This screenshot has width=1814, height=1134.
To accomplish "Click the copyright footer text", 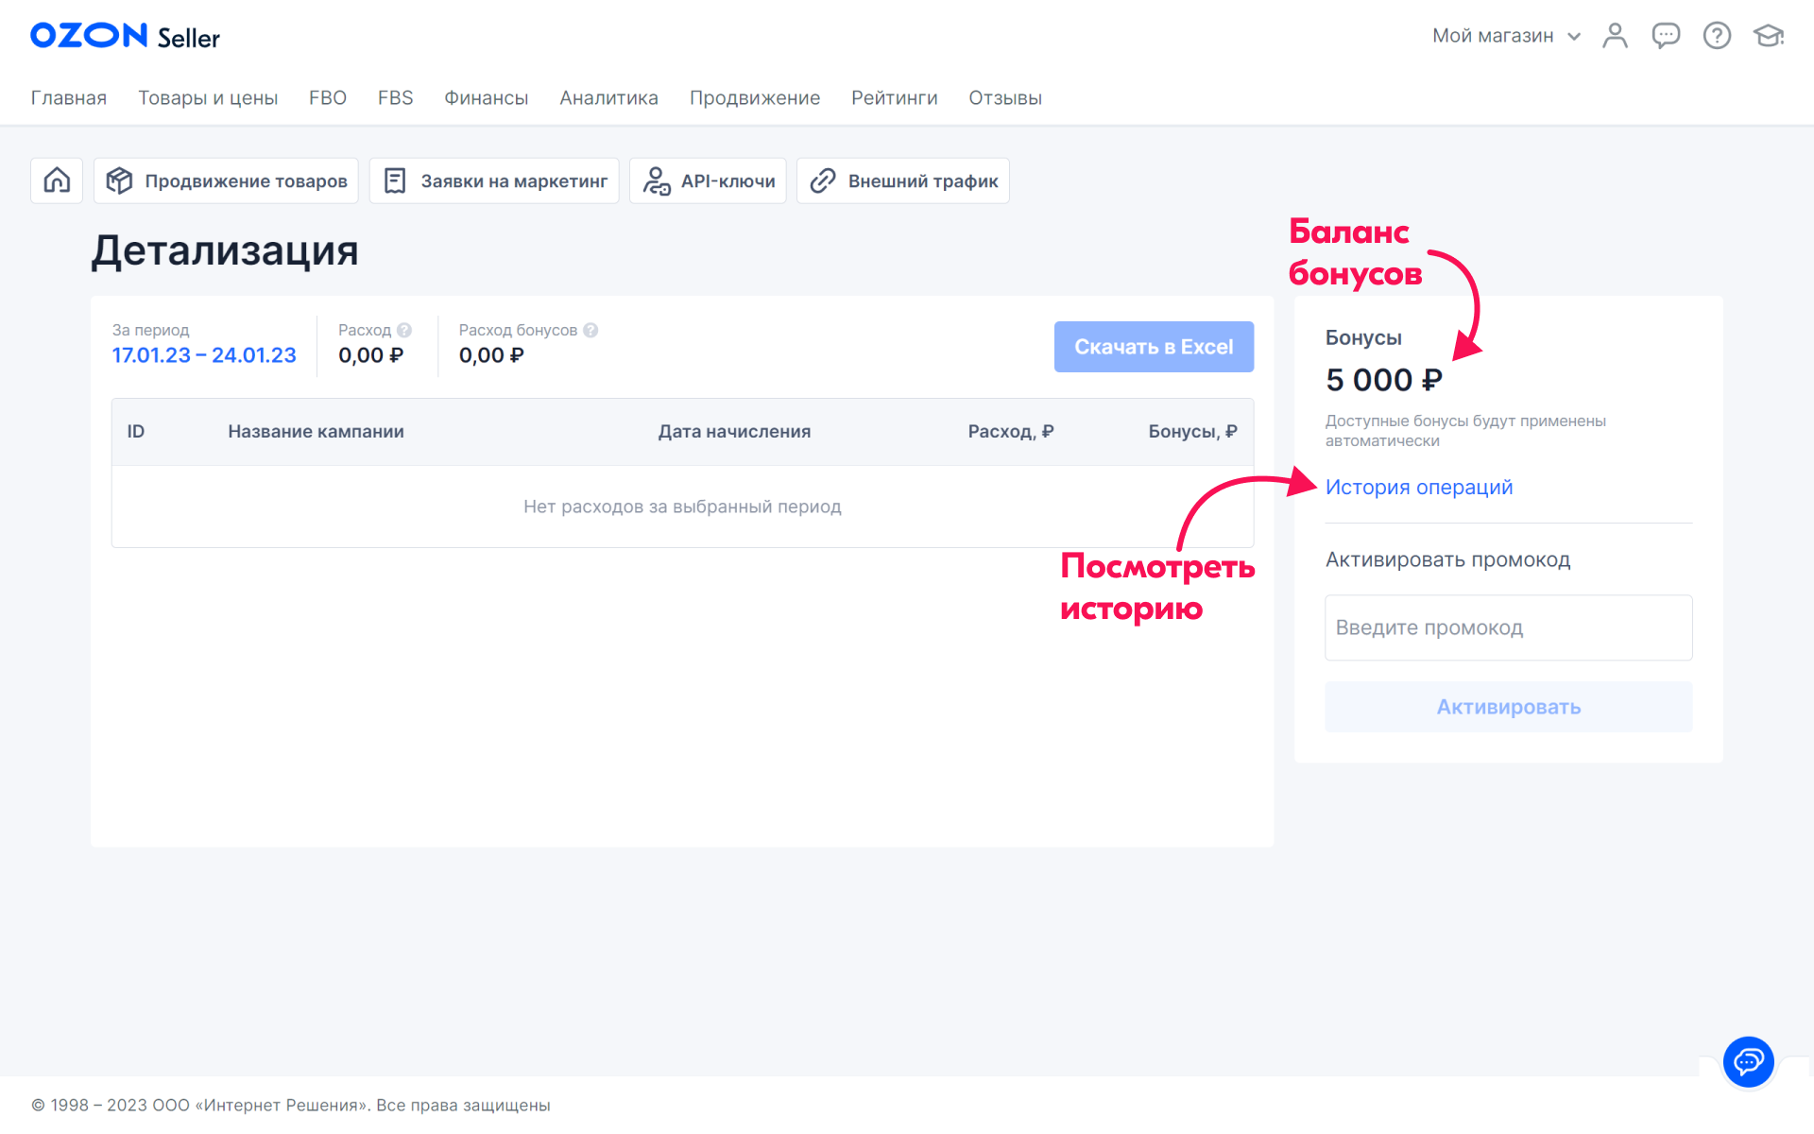I will [291, 1105].
